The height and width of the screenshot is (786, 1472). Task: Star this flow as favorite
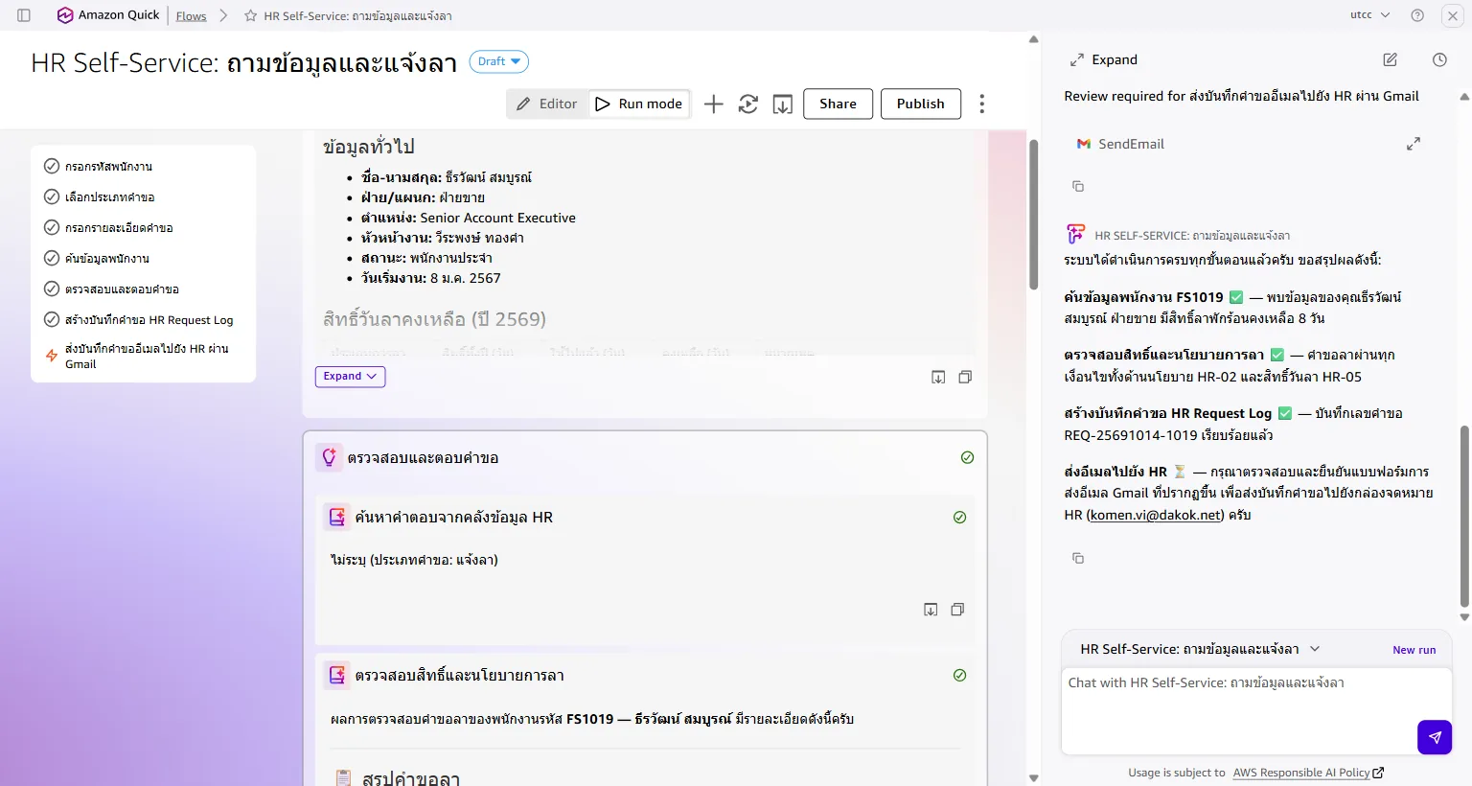250,15
